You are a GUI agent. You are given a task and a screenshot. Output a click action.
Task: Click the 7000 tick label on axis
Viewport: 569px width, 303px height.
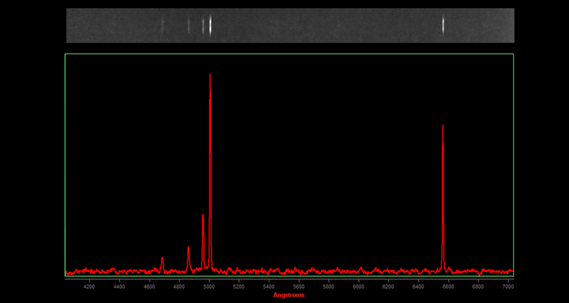coord(507,287)
